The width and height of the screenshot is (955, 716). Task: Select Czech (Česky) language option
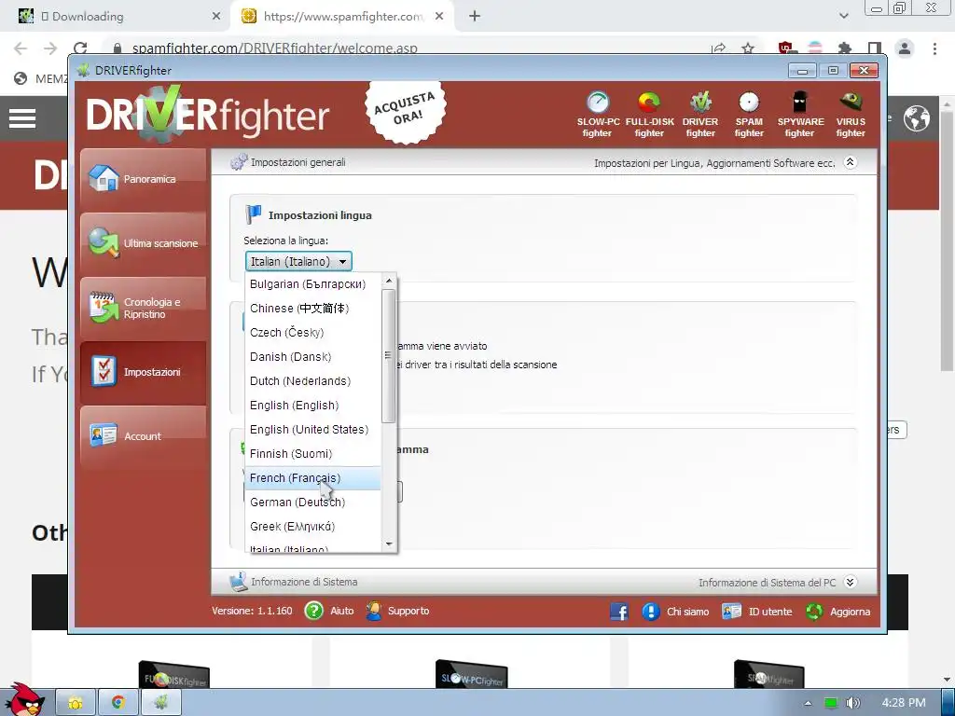(312, 333)
